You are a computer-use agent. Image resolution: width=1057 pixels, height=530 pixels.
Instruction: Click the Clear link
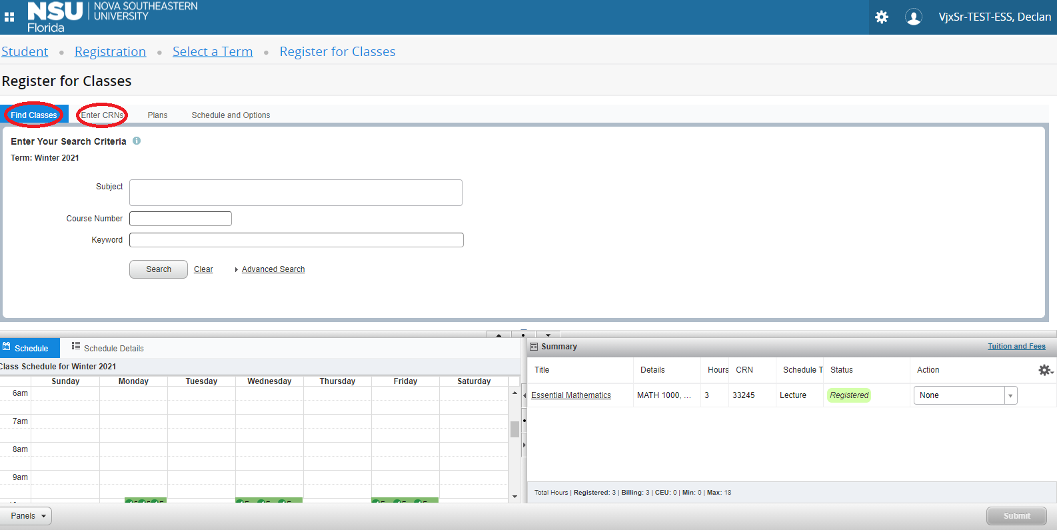point(203,269)
